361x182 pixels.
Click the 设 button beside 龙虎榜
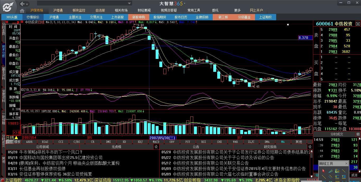156,147
